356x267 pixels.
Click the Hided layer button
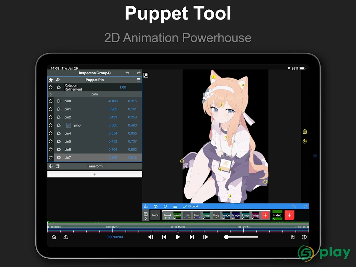click(x=277, y=215)
